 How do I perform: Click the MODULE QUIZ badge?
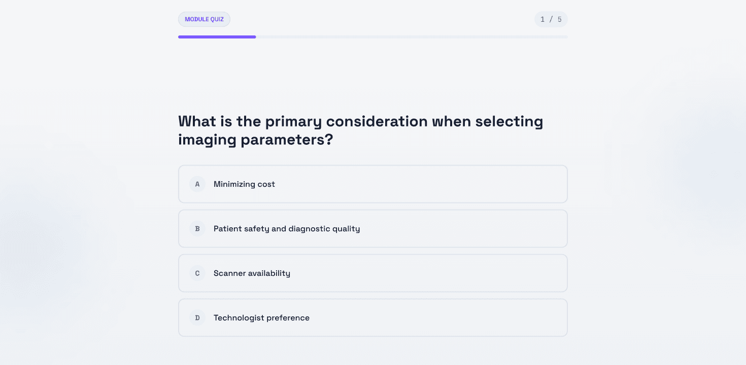click(x=204, y=19)
